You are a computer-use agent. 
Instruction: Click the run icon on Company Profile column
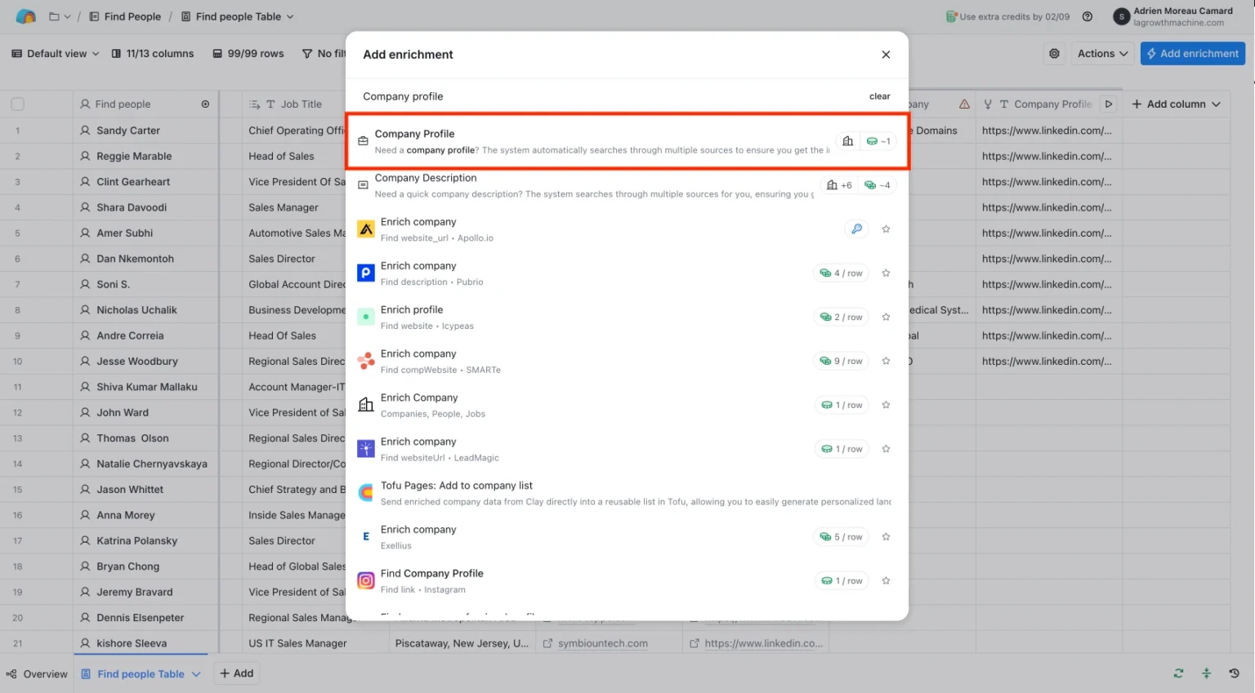click(1109, 104)
